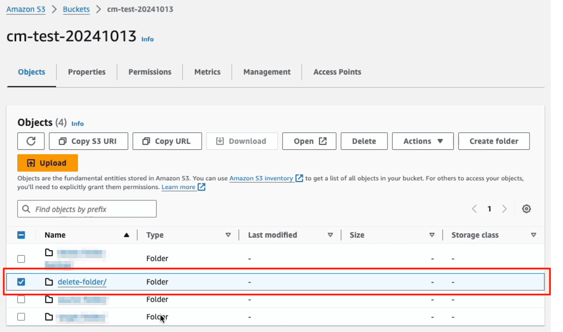Follow the Learn more link
The width and height of the screenshot is (563, 332).
click(178, 187)
